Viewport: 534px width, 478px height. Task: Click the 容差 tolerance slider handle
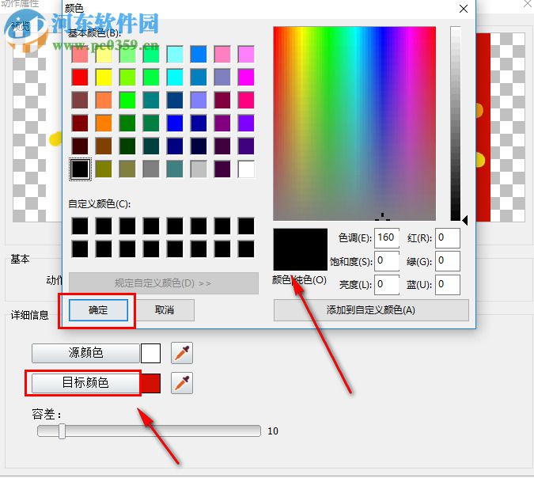[62, 431]
